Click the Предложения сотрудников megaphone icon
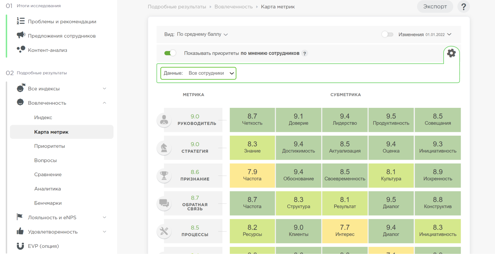 [x=21, y=35]
